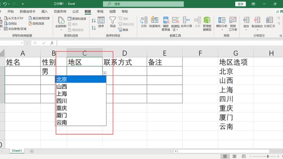Open the Name Box dropdown arrow
This screenshot has height=159, width=283.
click(x=22, y=43)
